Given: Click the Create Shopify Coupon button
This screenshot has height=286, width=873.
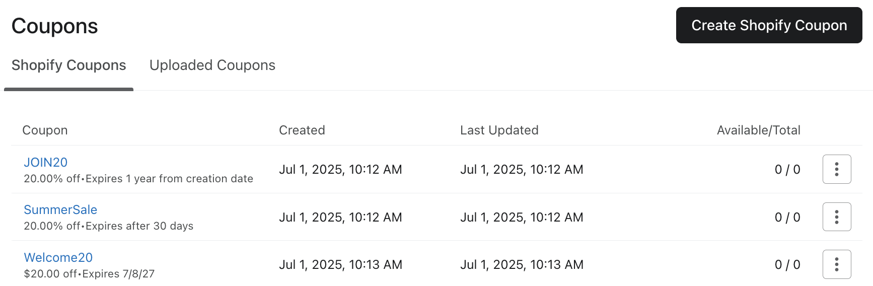Looking at the screenshot, I should pos(769,25).
